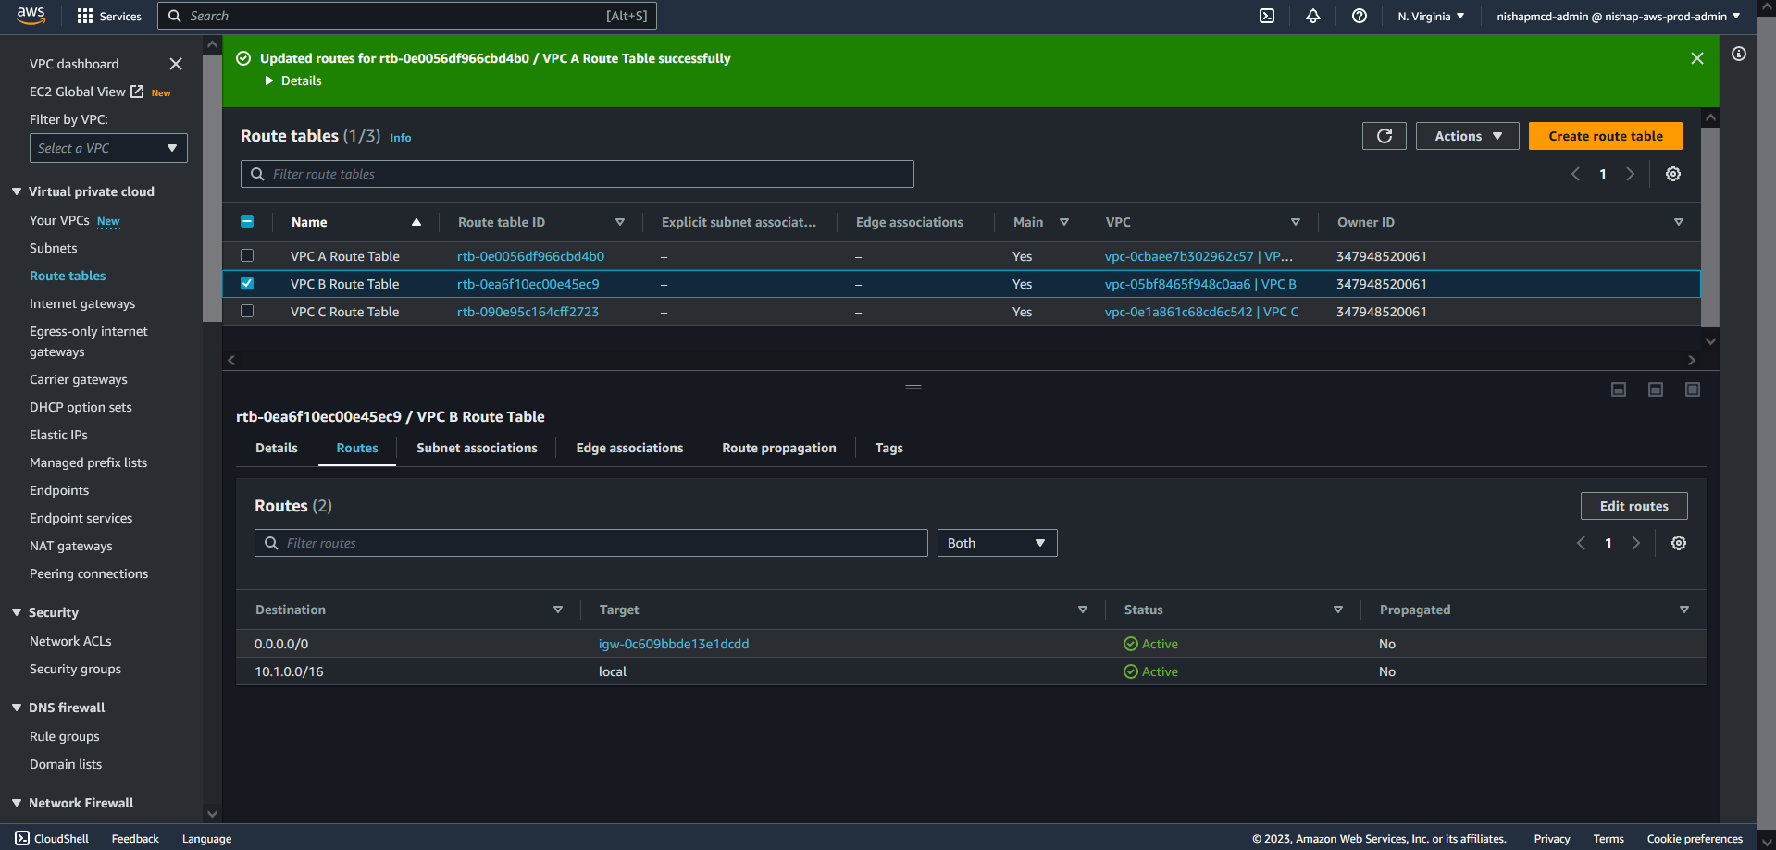1776x850 pixels.
Task: Expand the Details disclosure in banner
Action: point(270,80)
